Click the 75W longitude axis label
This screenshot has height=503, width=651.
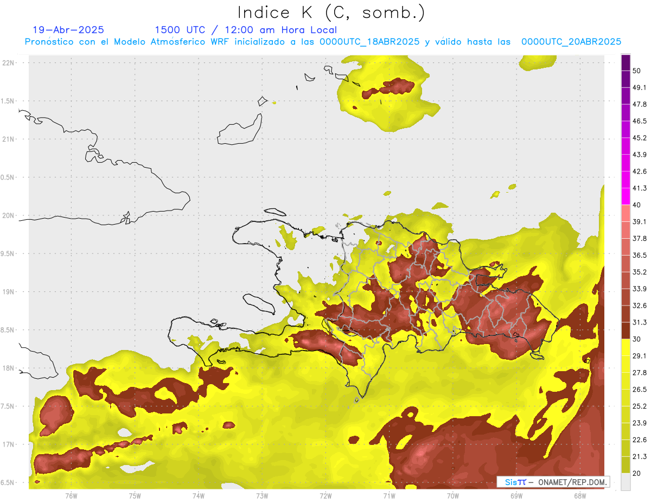tap(135, 496)
